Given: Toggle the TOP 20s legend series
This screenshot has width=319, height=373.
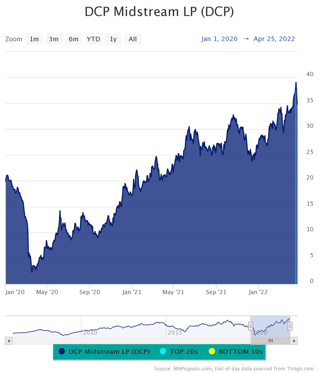Looking at the screenshot, I should tap(179, 352).
